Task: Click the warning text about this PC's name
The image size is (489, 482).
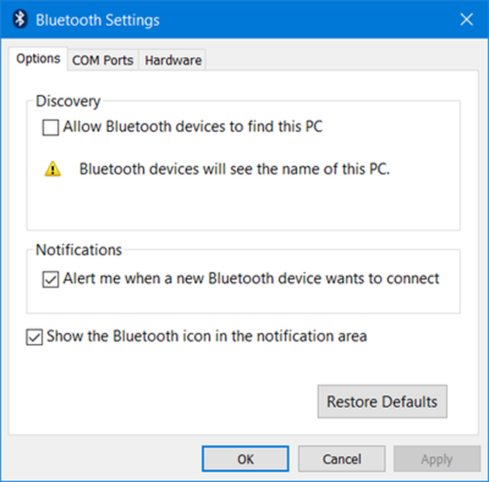Action: 235,169
